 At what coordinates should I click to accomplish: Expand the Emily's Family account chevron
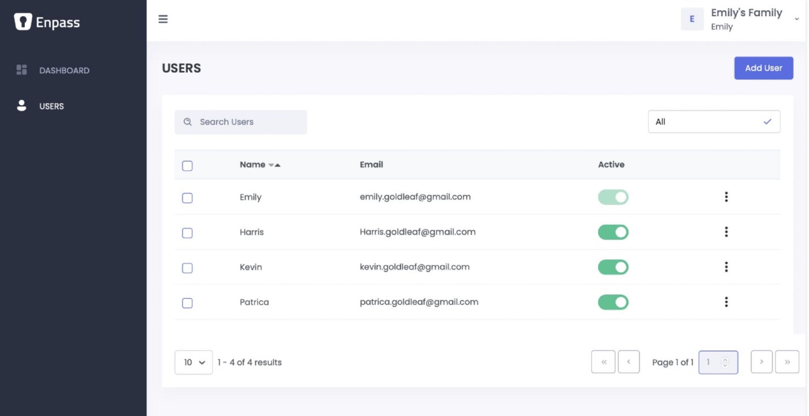(797, 19)
